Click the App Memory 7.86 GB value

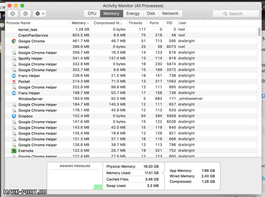pyautogui.click(x=208, y=171)
